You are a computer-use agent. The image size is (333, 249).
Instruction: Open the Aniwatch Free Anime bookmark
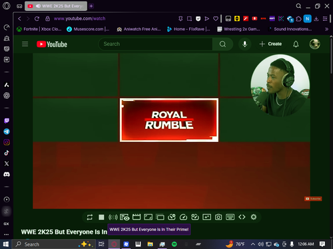point(139,29)
